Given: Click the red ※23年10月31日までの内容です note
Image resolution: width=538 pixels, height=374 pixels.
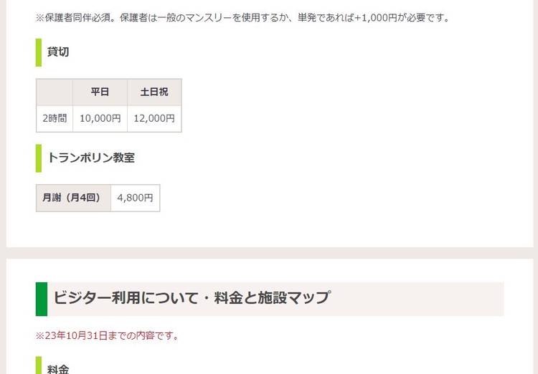Looking at the screenshot, I should click(107, 335).
